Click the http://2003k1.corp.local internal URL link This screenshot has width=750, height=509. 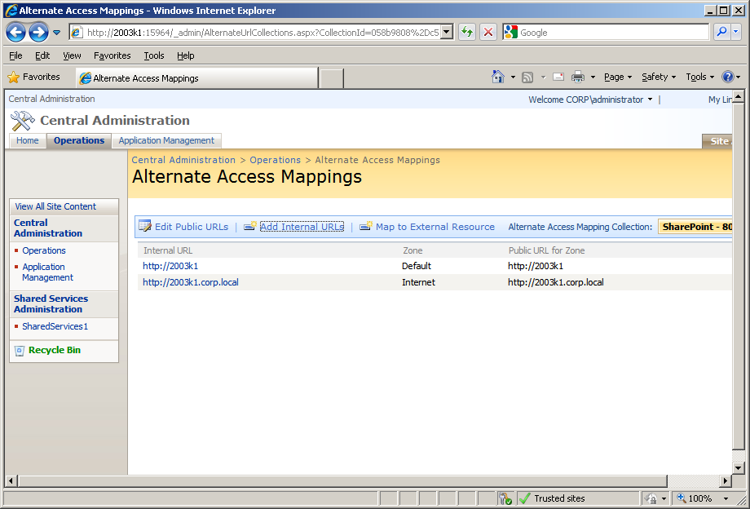click(190, 282)
